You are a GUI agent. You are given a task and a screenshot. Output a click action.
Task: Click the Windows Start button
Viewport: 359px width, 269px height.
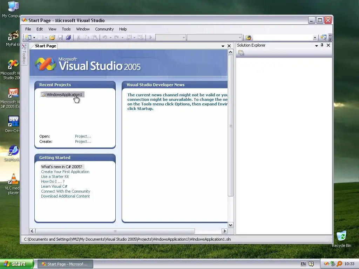[17, 264]
